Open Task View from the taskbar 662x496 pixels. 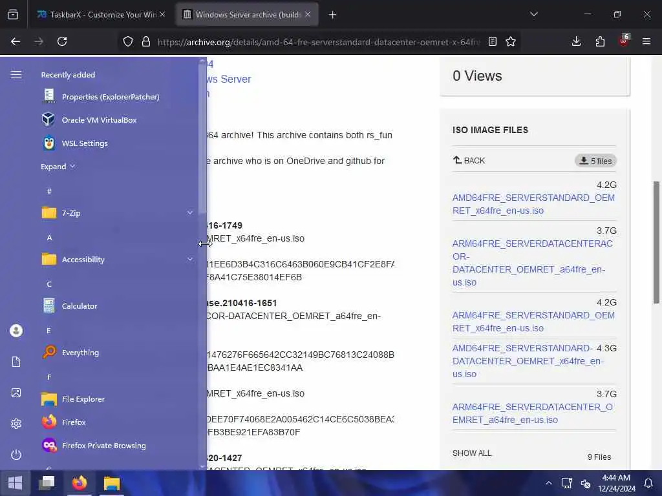tap(47, 483)
